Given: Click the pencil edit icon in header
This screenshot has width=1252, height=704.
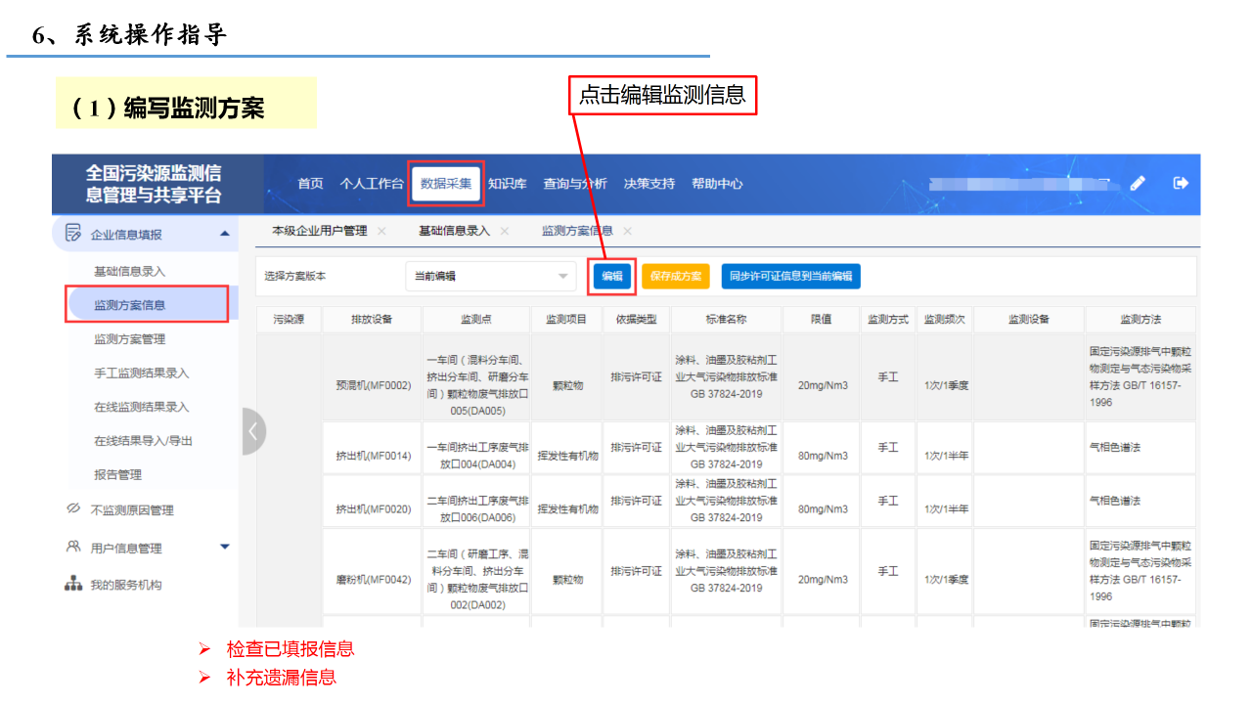Looking at the screenshot, I should (1138, 183).
